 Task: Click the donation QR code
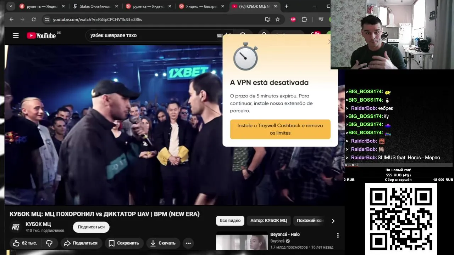pyautogui.click(x=401, y=219)
